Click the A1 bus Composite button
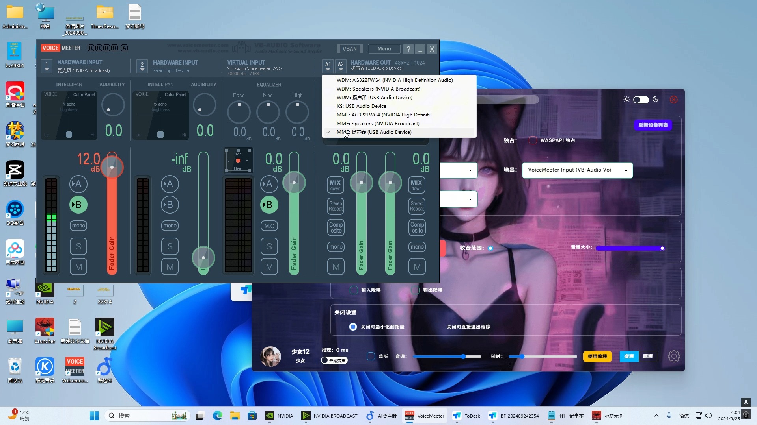This screenshot has height=425, width=757. pos(336,227)
